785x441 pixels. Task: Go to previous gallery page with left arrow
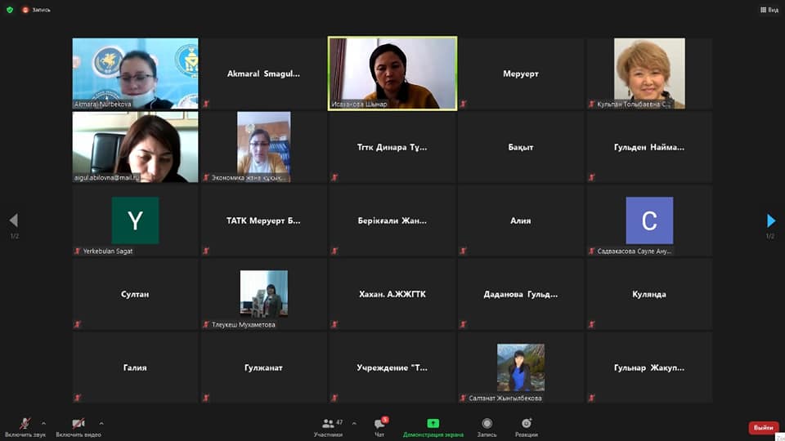pos(13,220)
